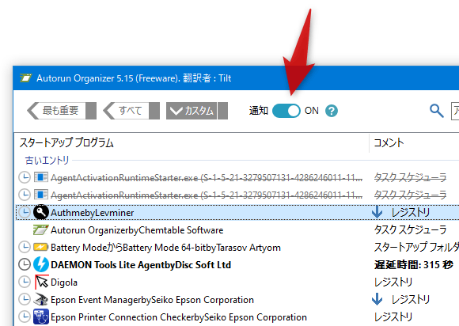
Task: Click the DAEMON Tools lightning icon
Action: 40,264
